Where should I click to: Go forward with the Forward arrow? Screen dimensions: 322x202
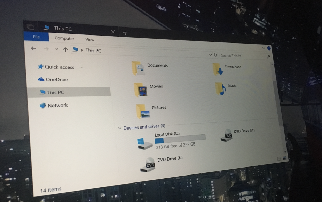46,49
